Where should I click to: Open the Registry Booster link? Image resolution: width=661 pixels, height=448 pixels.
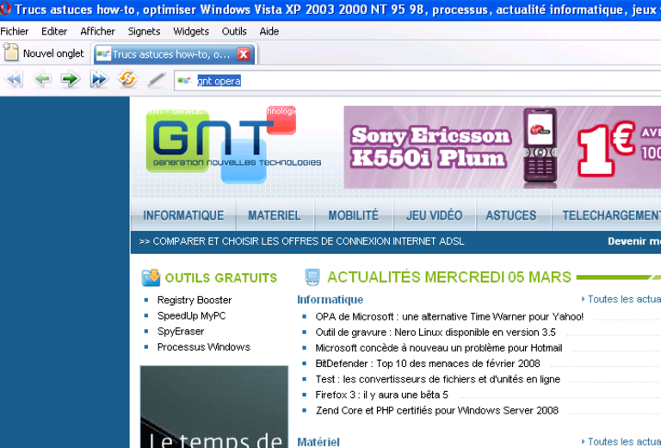click(x=195, y=300)
